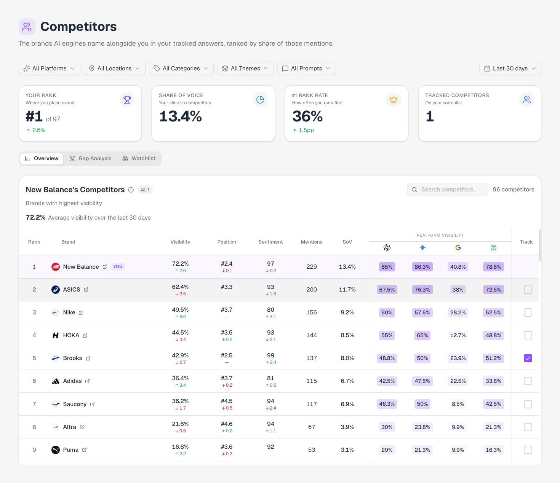Click the ASICS brand logo
560x483 pixels.
click(x=56, y=290)
